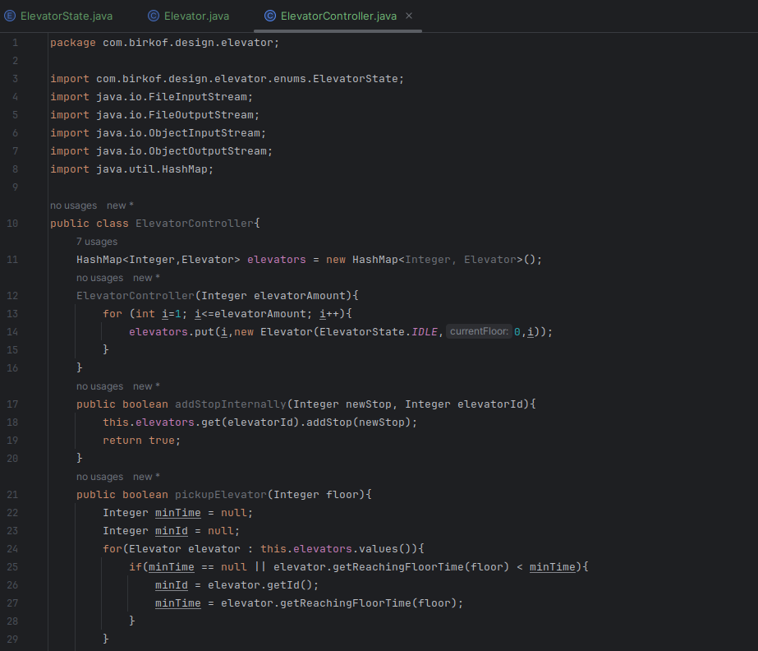758x651 pixels.
Task: Place cursor on 'package com.birkof.design.elevator;'
Action: click(165, 43)
